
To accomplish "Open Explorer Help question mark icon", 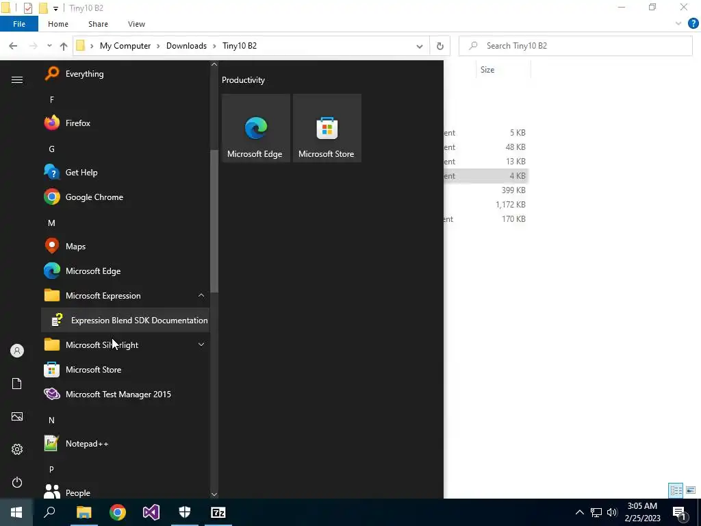I will [693, 24].
